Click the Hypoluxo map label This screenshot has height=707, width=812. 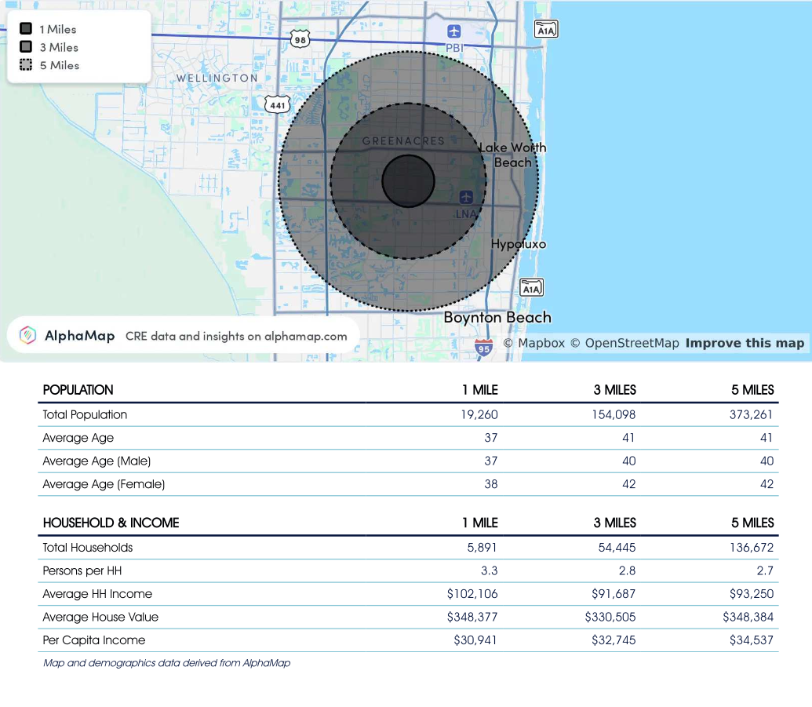519,244
